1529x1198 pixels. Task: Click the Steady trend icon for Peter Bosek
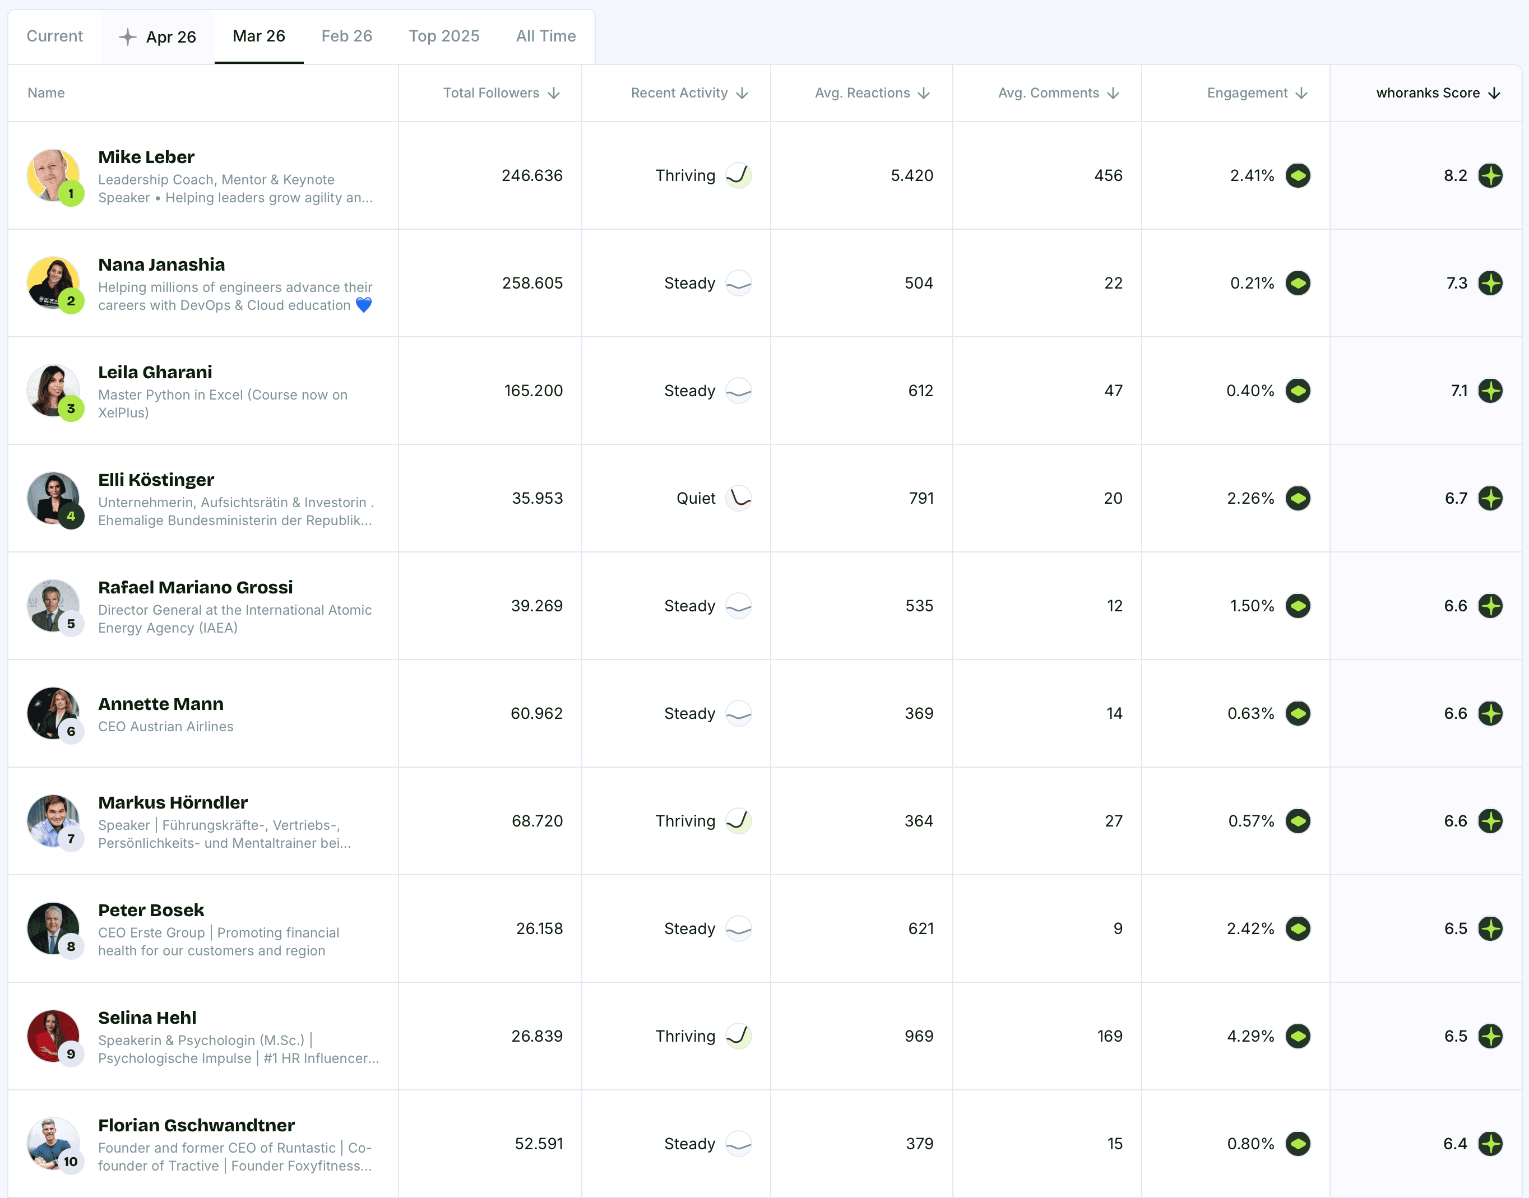[738, 928]
